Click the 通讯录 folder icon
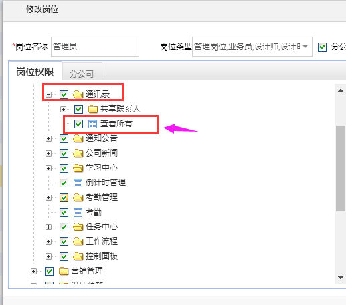Viewport: 346px width, 305px height. coord(78,94)
